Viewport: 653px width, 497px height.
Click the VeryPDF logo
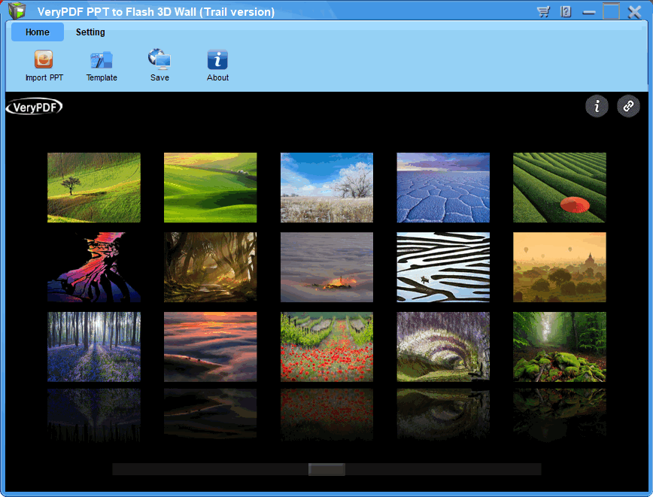(x=34, y=107)
